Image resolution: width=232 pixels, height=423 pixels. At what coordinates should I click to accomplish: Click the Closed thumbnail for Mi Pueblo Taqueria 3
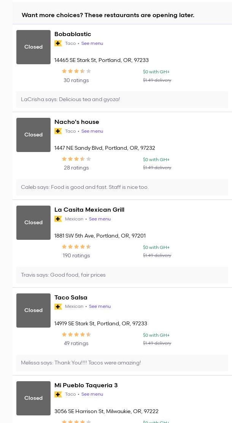33,398
